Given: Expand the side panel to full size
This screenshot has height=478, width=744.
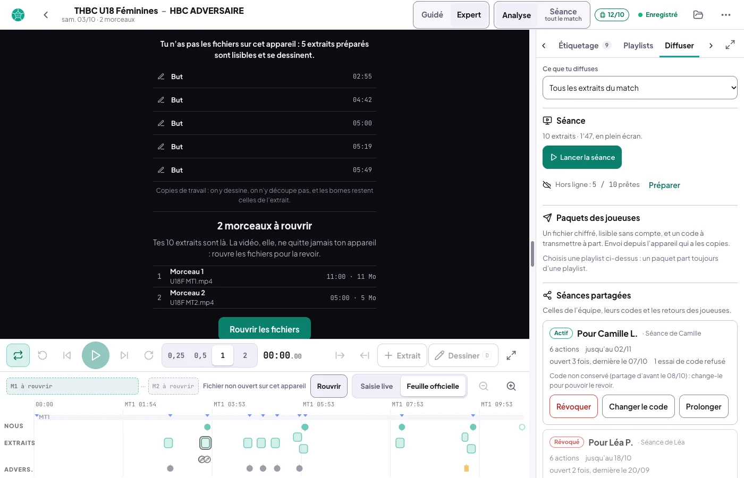Looking at the screenshot, I should (x=730, y=45).
